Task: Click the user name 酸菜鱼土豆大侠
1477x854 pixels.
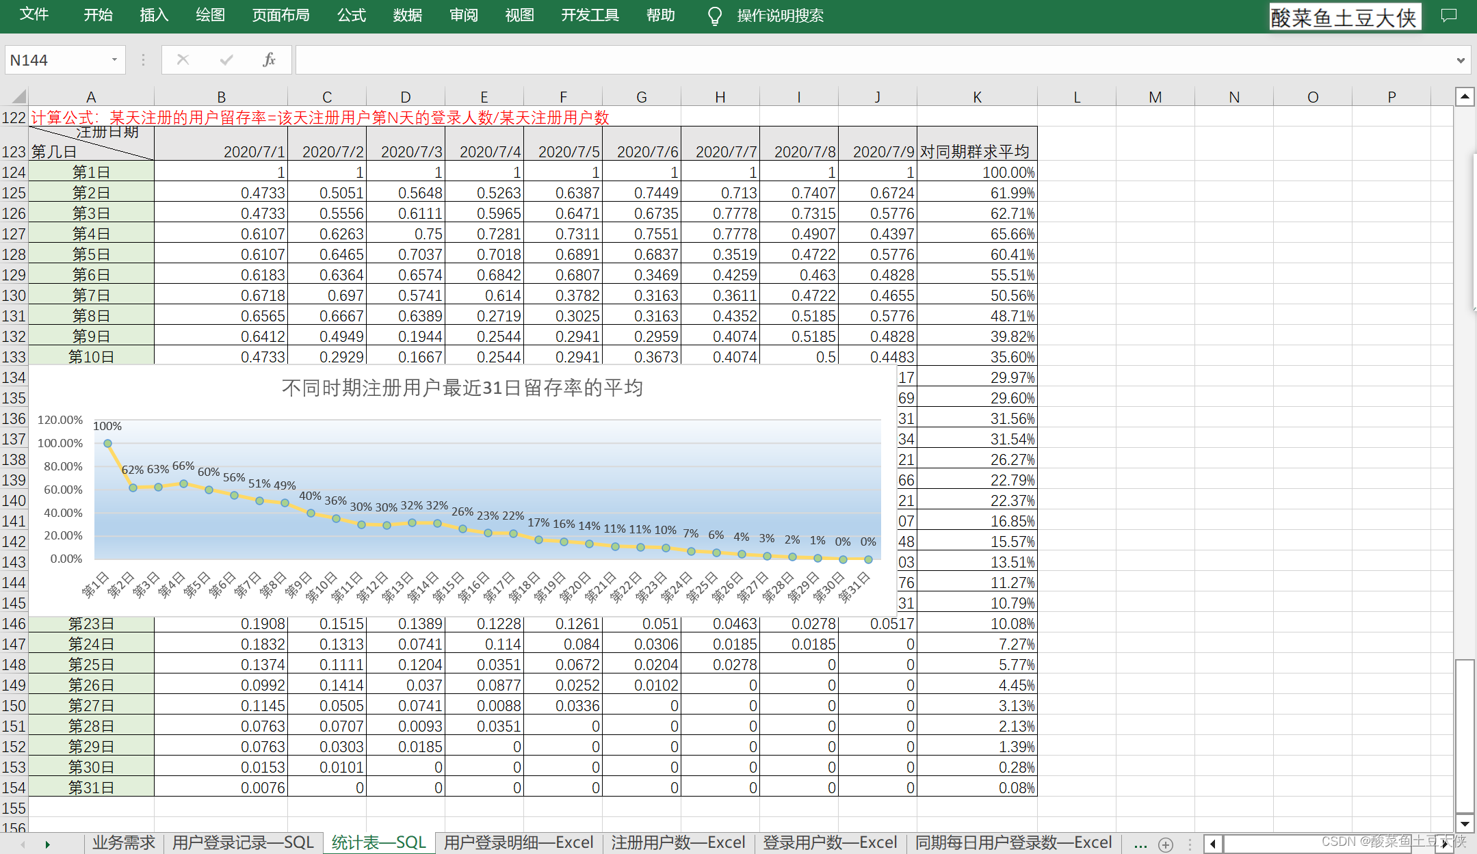Action: [x=1345, y=16]
